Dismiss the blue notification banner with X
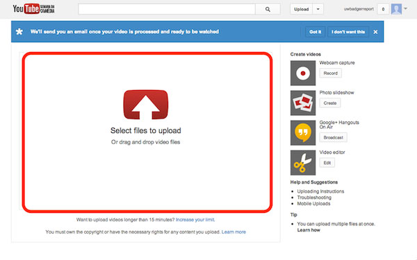 tap(375, 32)
